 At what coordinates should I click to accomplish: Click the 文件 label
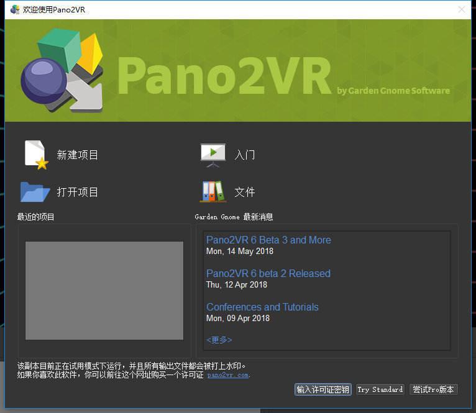pyautogui.click(x=245, y=192)
